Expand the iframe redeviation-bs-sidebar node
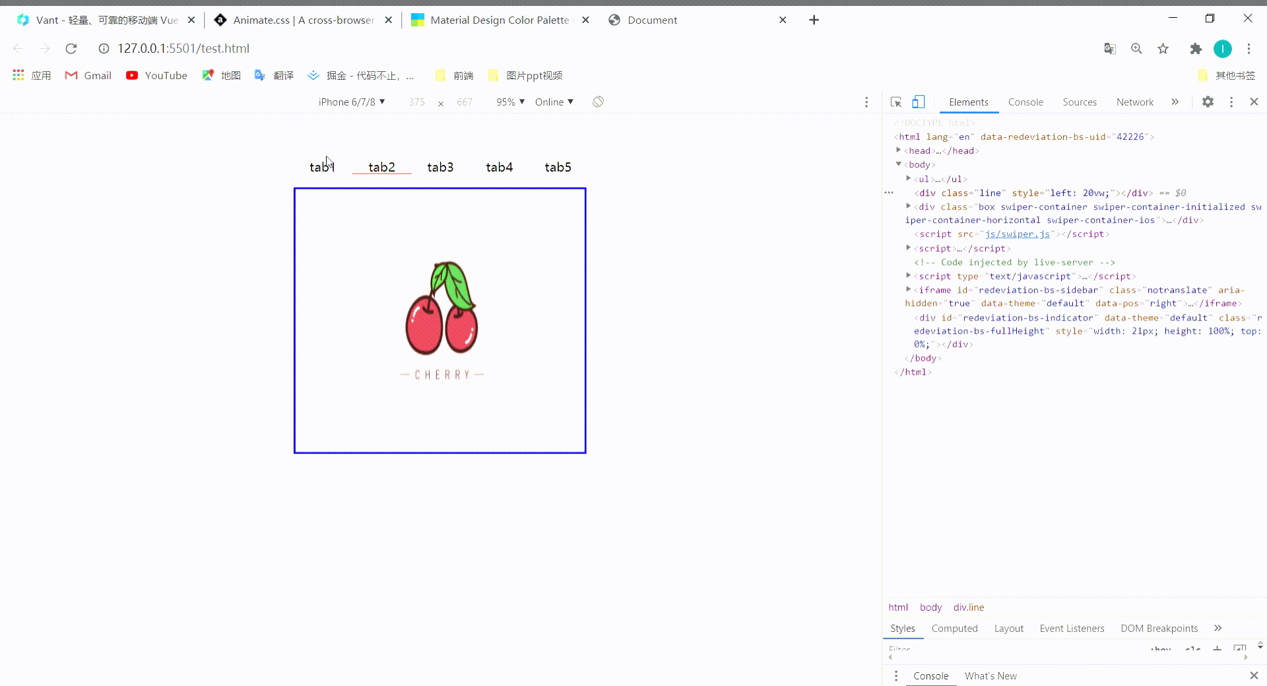Viewport: 1267px width, 686px height. tap(909, 289)
